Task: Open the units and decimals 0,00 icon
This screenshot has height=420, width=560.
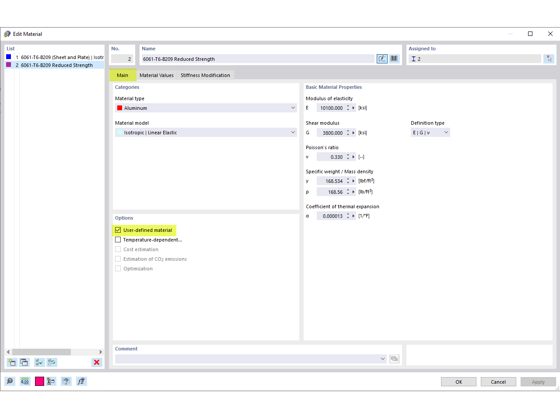Action: click(x=25, y=381)
